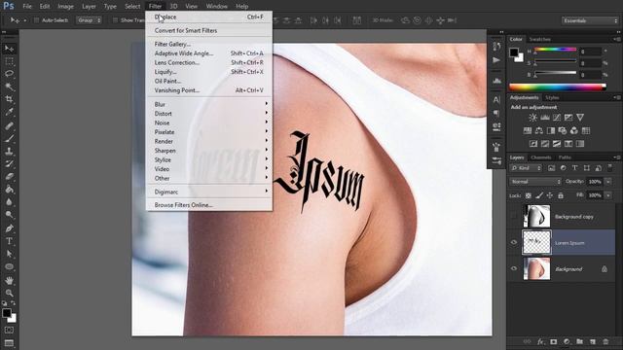Open the Auto-Select Group dropdown
623x350 pixels.
coord(89,20)
